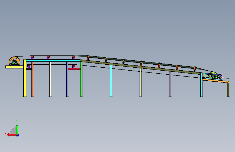Pick the light-blue leg right after the green leg
The width and height of the screenshot is (235, 152).
point(111,81)
